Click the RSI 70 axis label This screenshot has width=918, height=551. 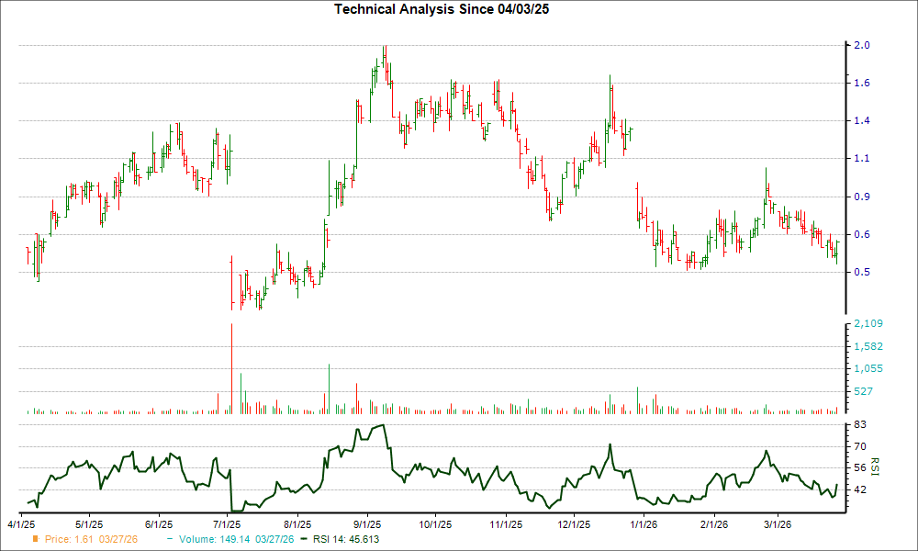click(860, 446)
